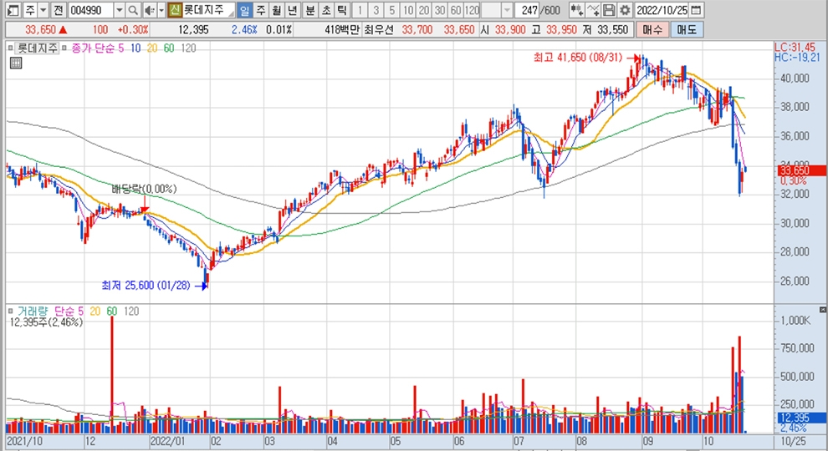Click the panel layout icon at top-left

pos(9,10)
